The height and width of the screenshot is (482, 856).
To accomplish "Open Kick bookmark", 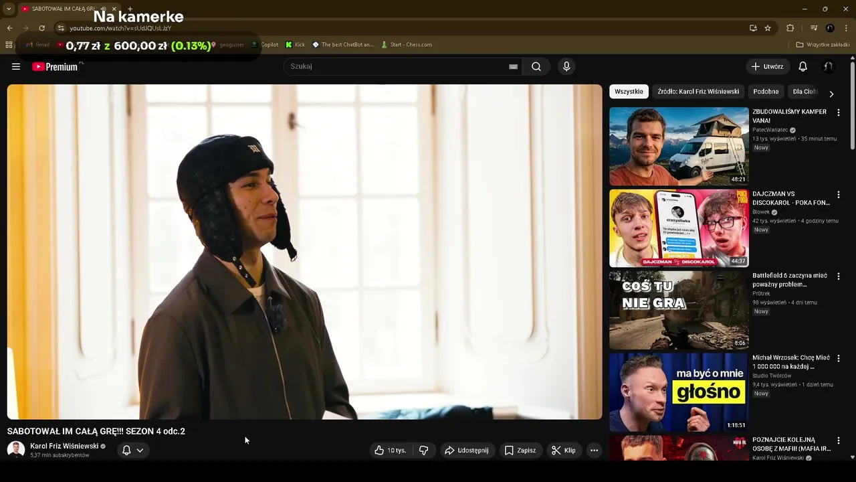I will (x=295, y=45).
